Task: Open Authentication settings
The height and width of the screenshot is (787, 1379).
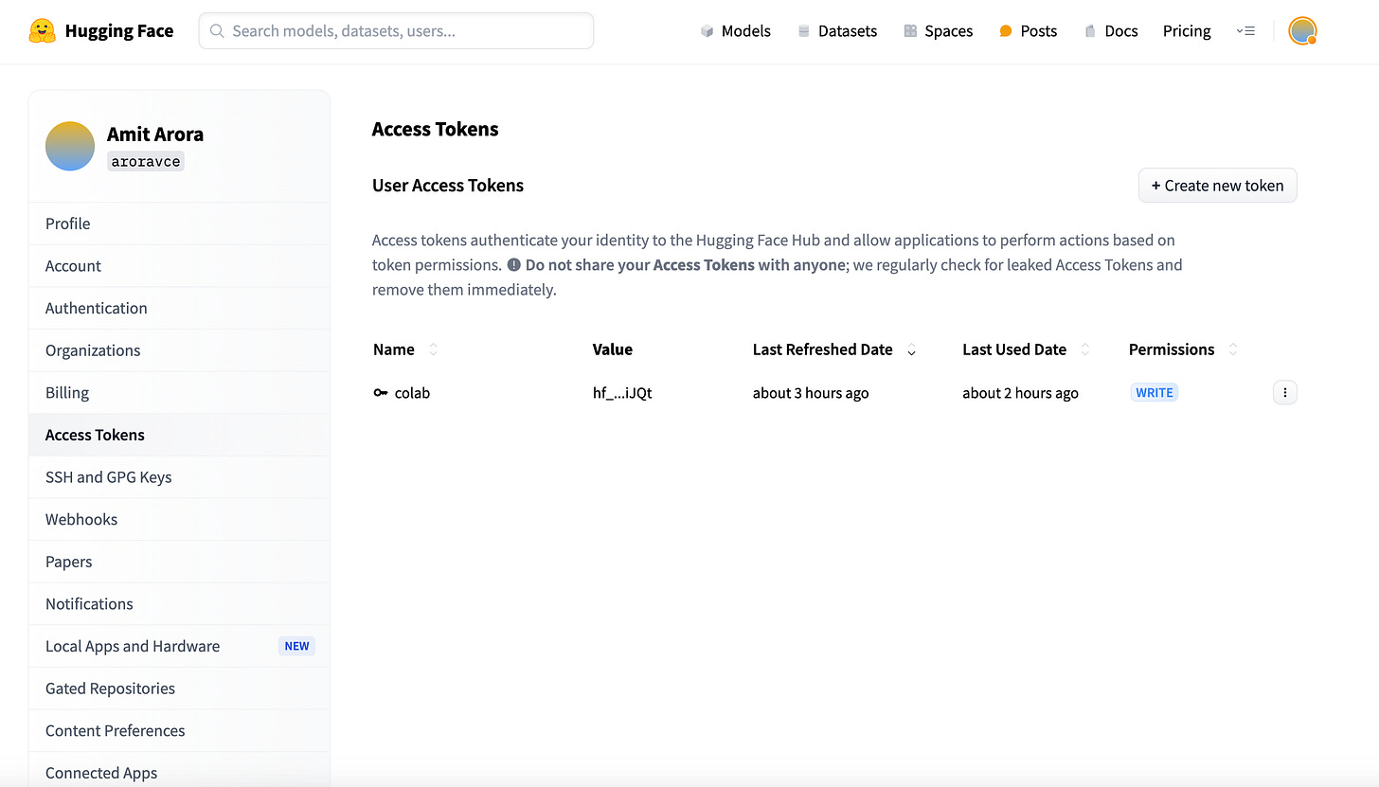Action: coord(179,308)
